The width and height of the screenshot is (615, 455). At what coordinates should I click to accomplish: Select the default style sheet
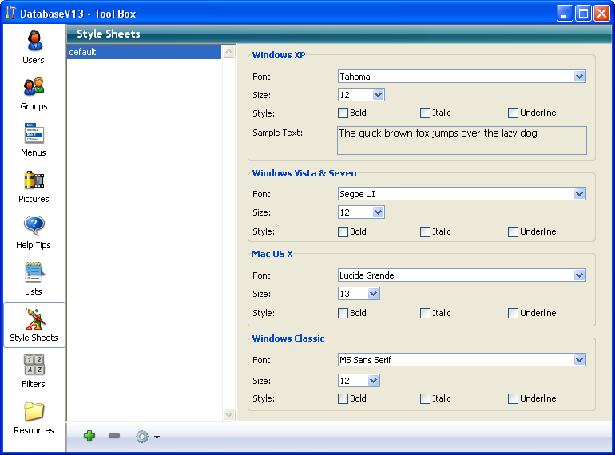pos(142,52)
